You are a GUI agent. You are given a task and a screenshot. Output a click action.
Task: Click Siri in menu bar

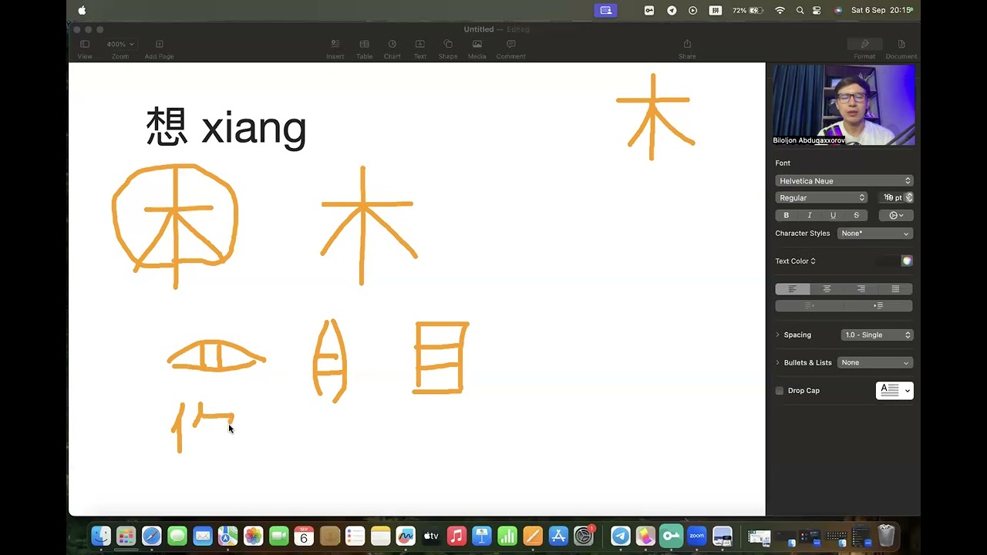coord(837,10)
